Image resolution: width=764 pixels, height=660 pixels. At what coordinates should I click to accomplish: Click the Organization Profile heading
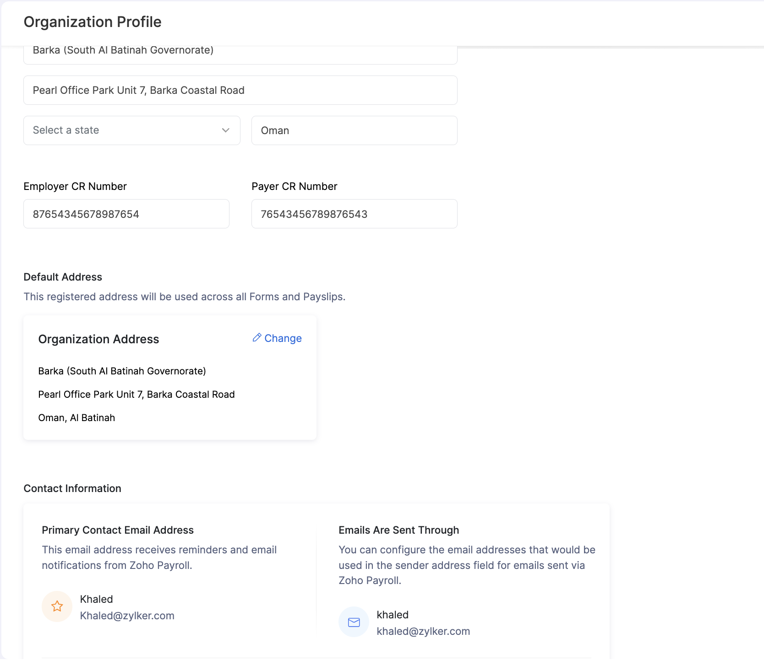[x=93, y=22]
